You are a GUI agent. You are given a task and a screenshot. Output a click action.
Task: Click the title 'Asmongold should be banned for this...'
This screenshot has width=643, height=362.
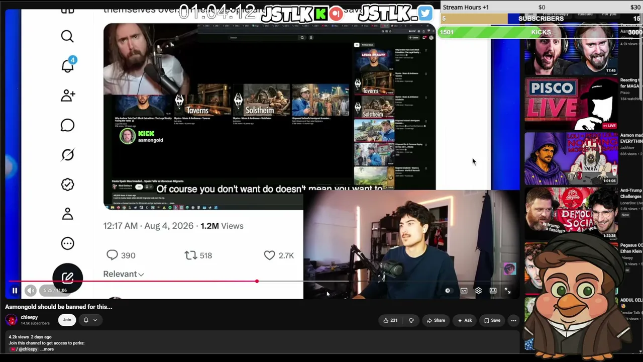(58, 307)
